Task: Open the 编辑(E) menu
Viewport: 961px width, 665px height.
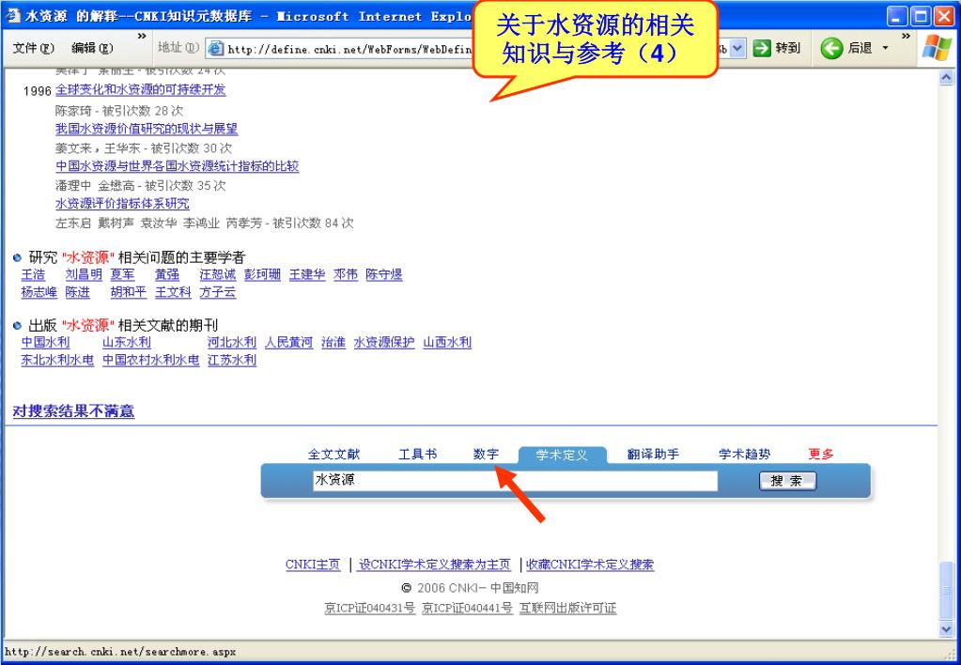Action: (93, 48)
